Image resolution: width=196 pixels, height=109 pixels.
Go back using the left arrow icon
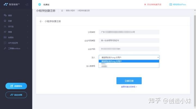point(41,21)
